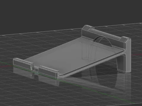Viewport: 142px width, 106px height.
Task: Click the horizontal cylindrical rod on the model
Action: pyautogui.click(x=106, y=34)
